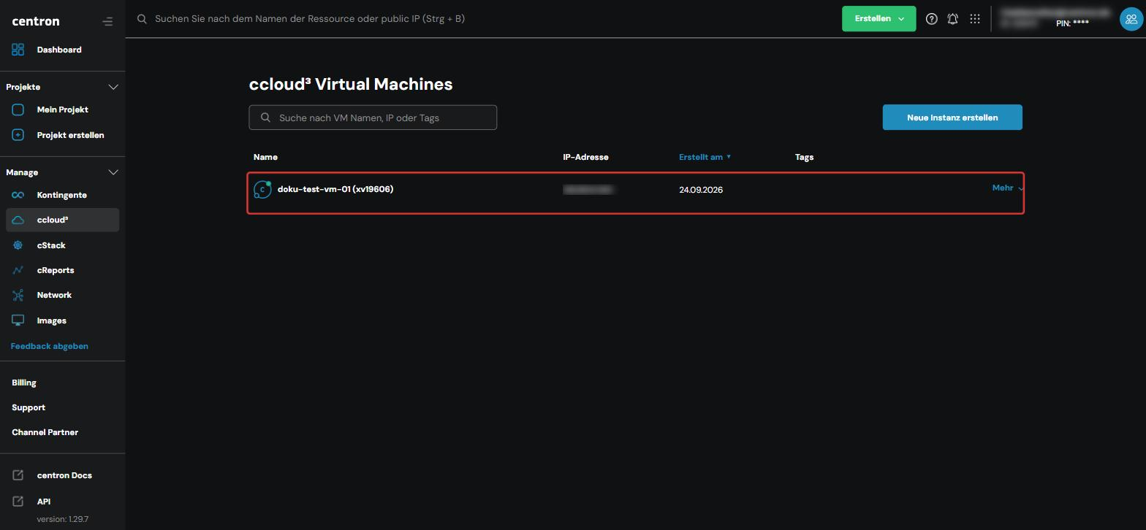Click the creation date 24.09.2026
Image resolution: width=1146 pixels, height=530 pixels.
coord(701,190)
